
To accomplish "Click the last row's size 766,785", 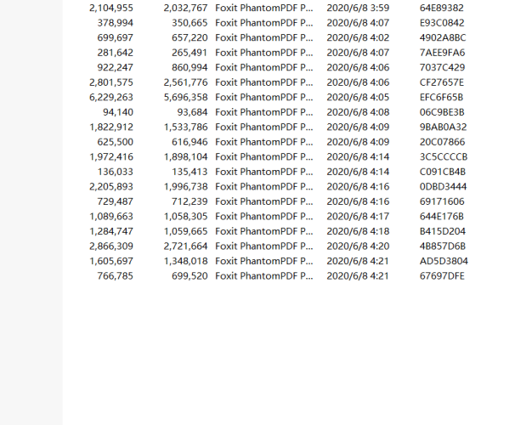I will (x=115, y=275).
